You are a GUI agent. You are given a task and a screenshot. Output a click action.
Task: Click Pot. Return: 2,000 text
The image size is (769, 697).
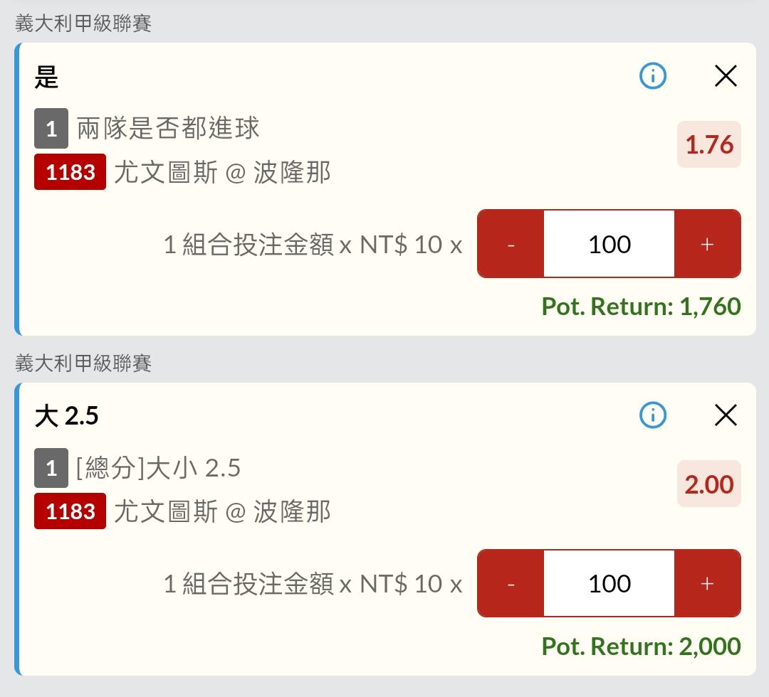[641, 646]
